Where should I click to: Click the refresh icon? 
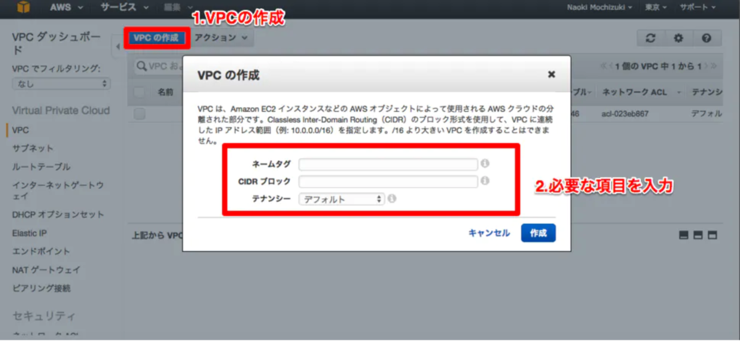[651, 38]
